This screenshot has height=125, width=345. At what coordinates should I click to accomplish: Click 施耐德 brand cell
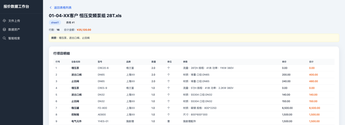point(130,121)
